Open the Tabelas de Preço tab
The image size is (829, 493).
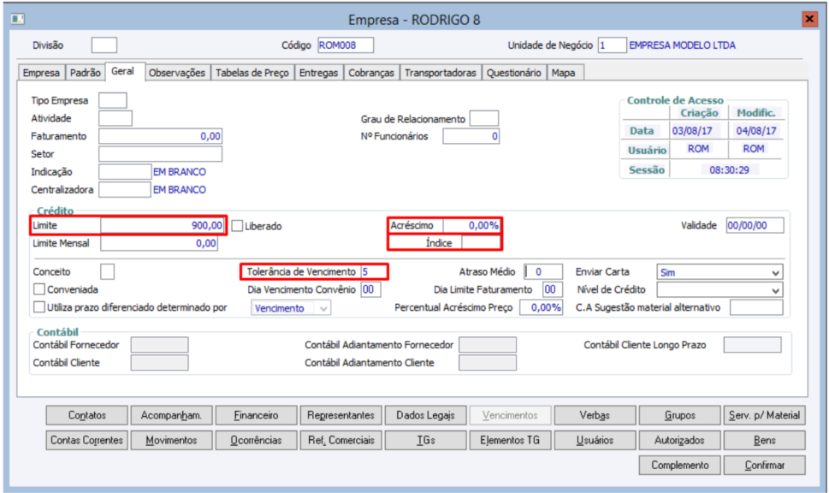[x=252, y=73]
